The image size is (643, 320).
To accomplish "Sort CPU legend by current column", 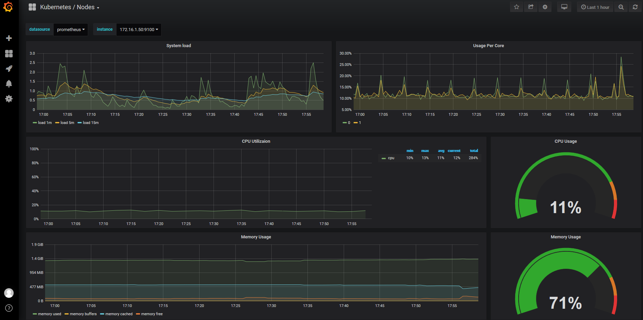I will [x=454, y=151].
